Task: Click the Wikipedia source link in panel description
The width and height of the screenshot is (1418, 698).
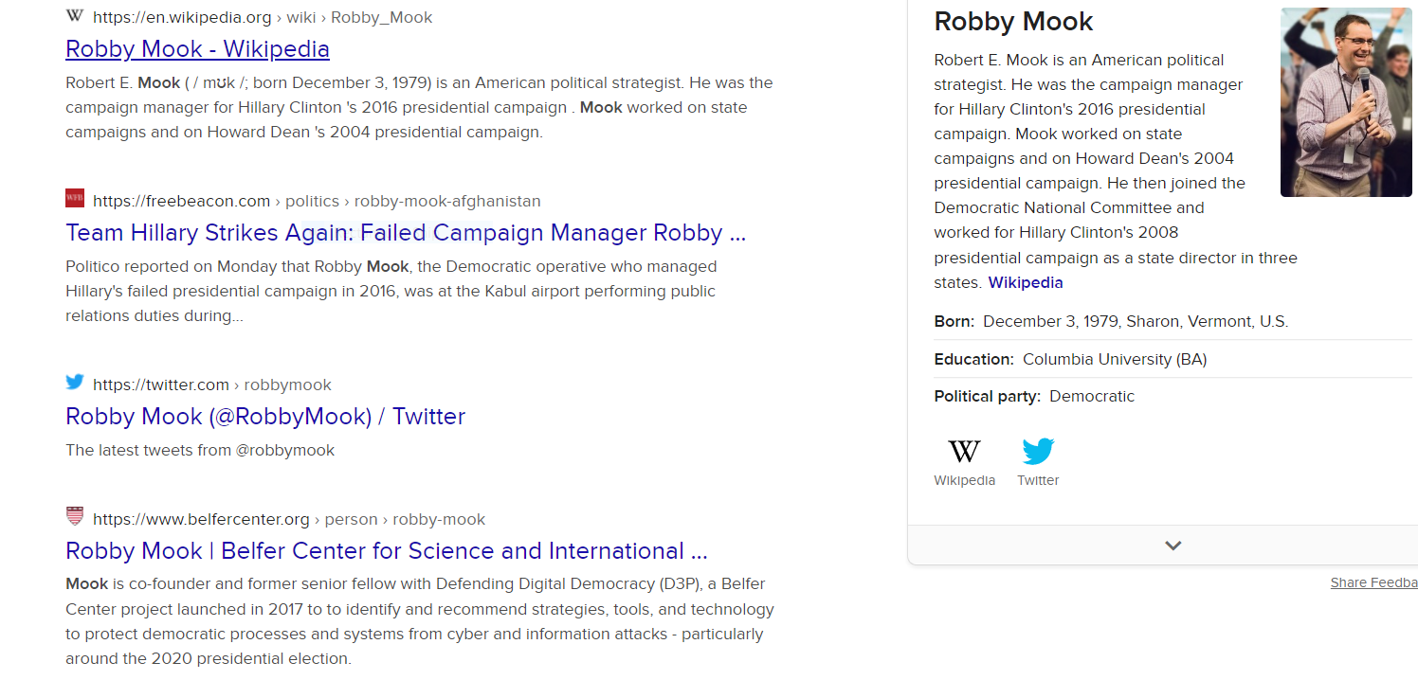Action: tap(1026, 282)
